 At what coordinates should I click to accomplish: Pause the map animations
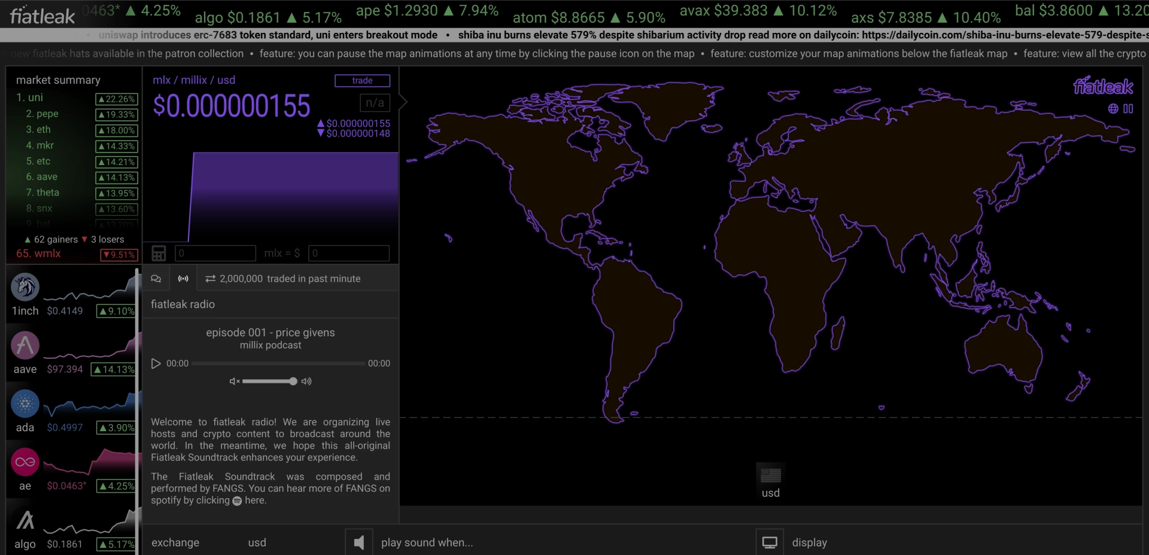coord(1128,109)
